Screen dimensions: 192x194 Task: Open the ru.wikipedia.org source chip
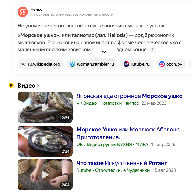(41, 64)
